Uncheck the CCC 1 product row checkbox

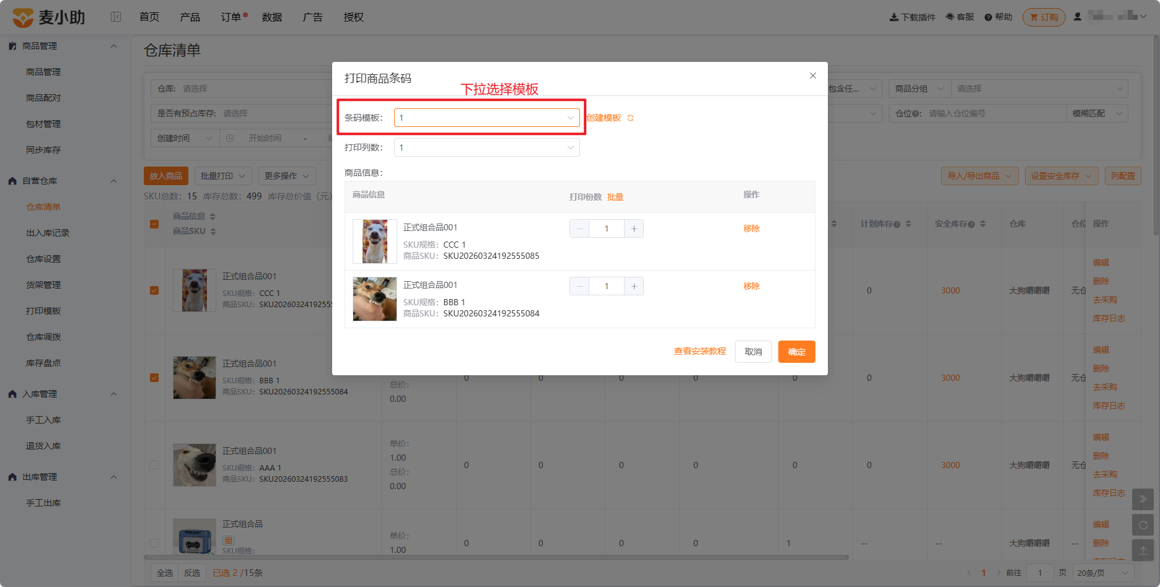154,290
